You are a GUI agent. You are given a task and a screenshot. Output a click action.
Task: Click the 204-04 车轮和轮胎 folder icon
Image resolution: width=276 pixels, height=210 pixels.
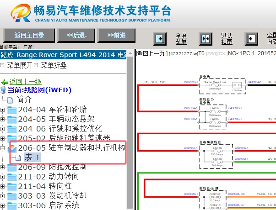[12, 110]
